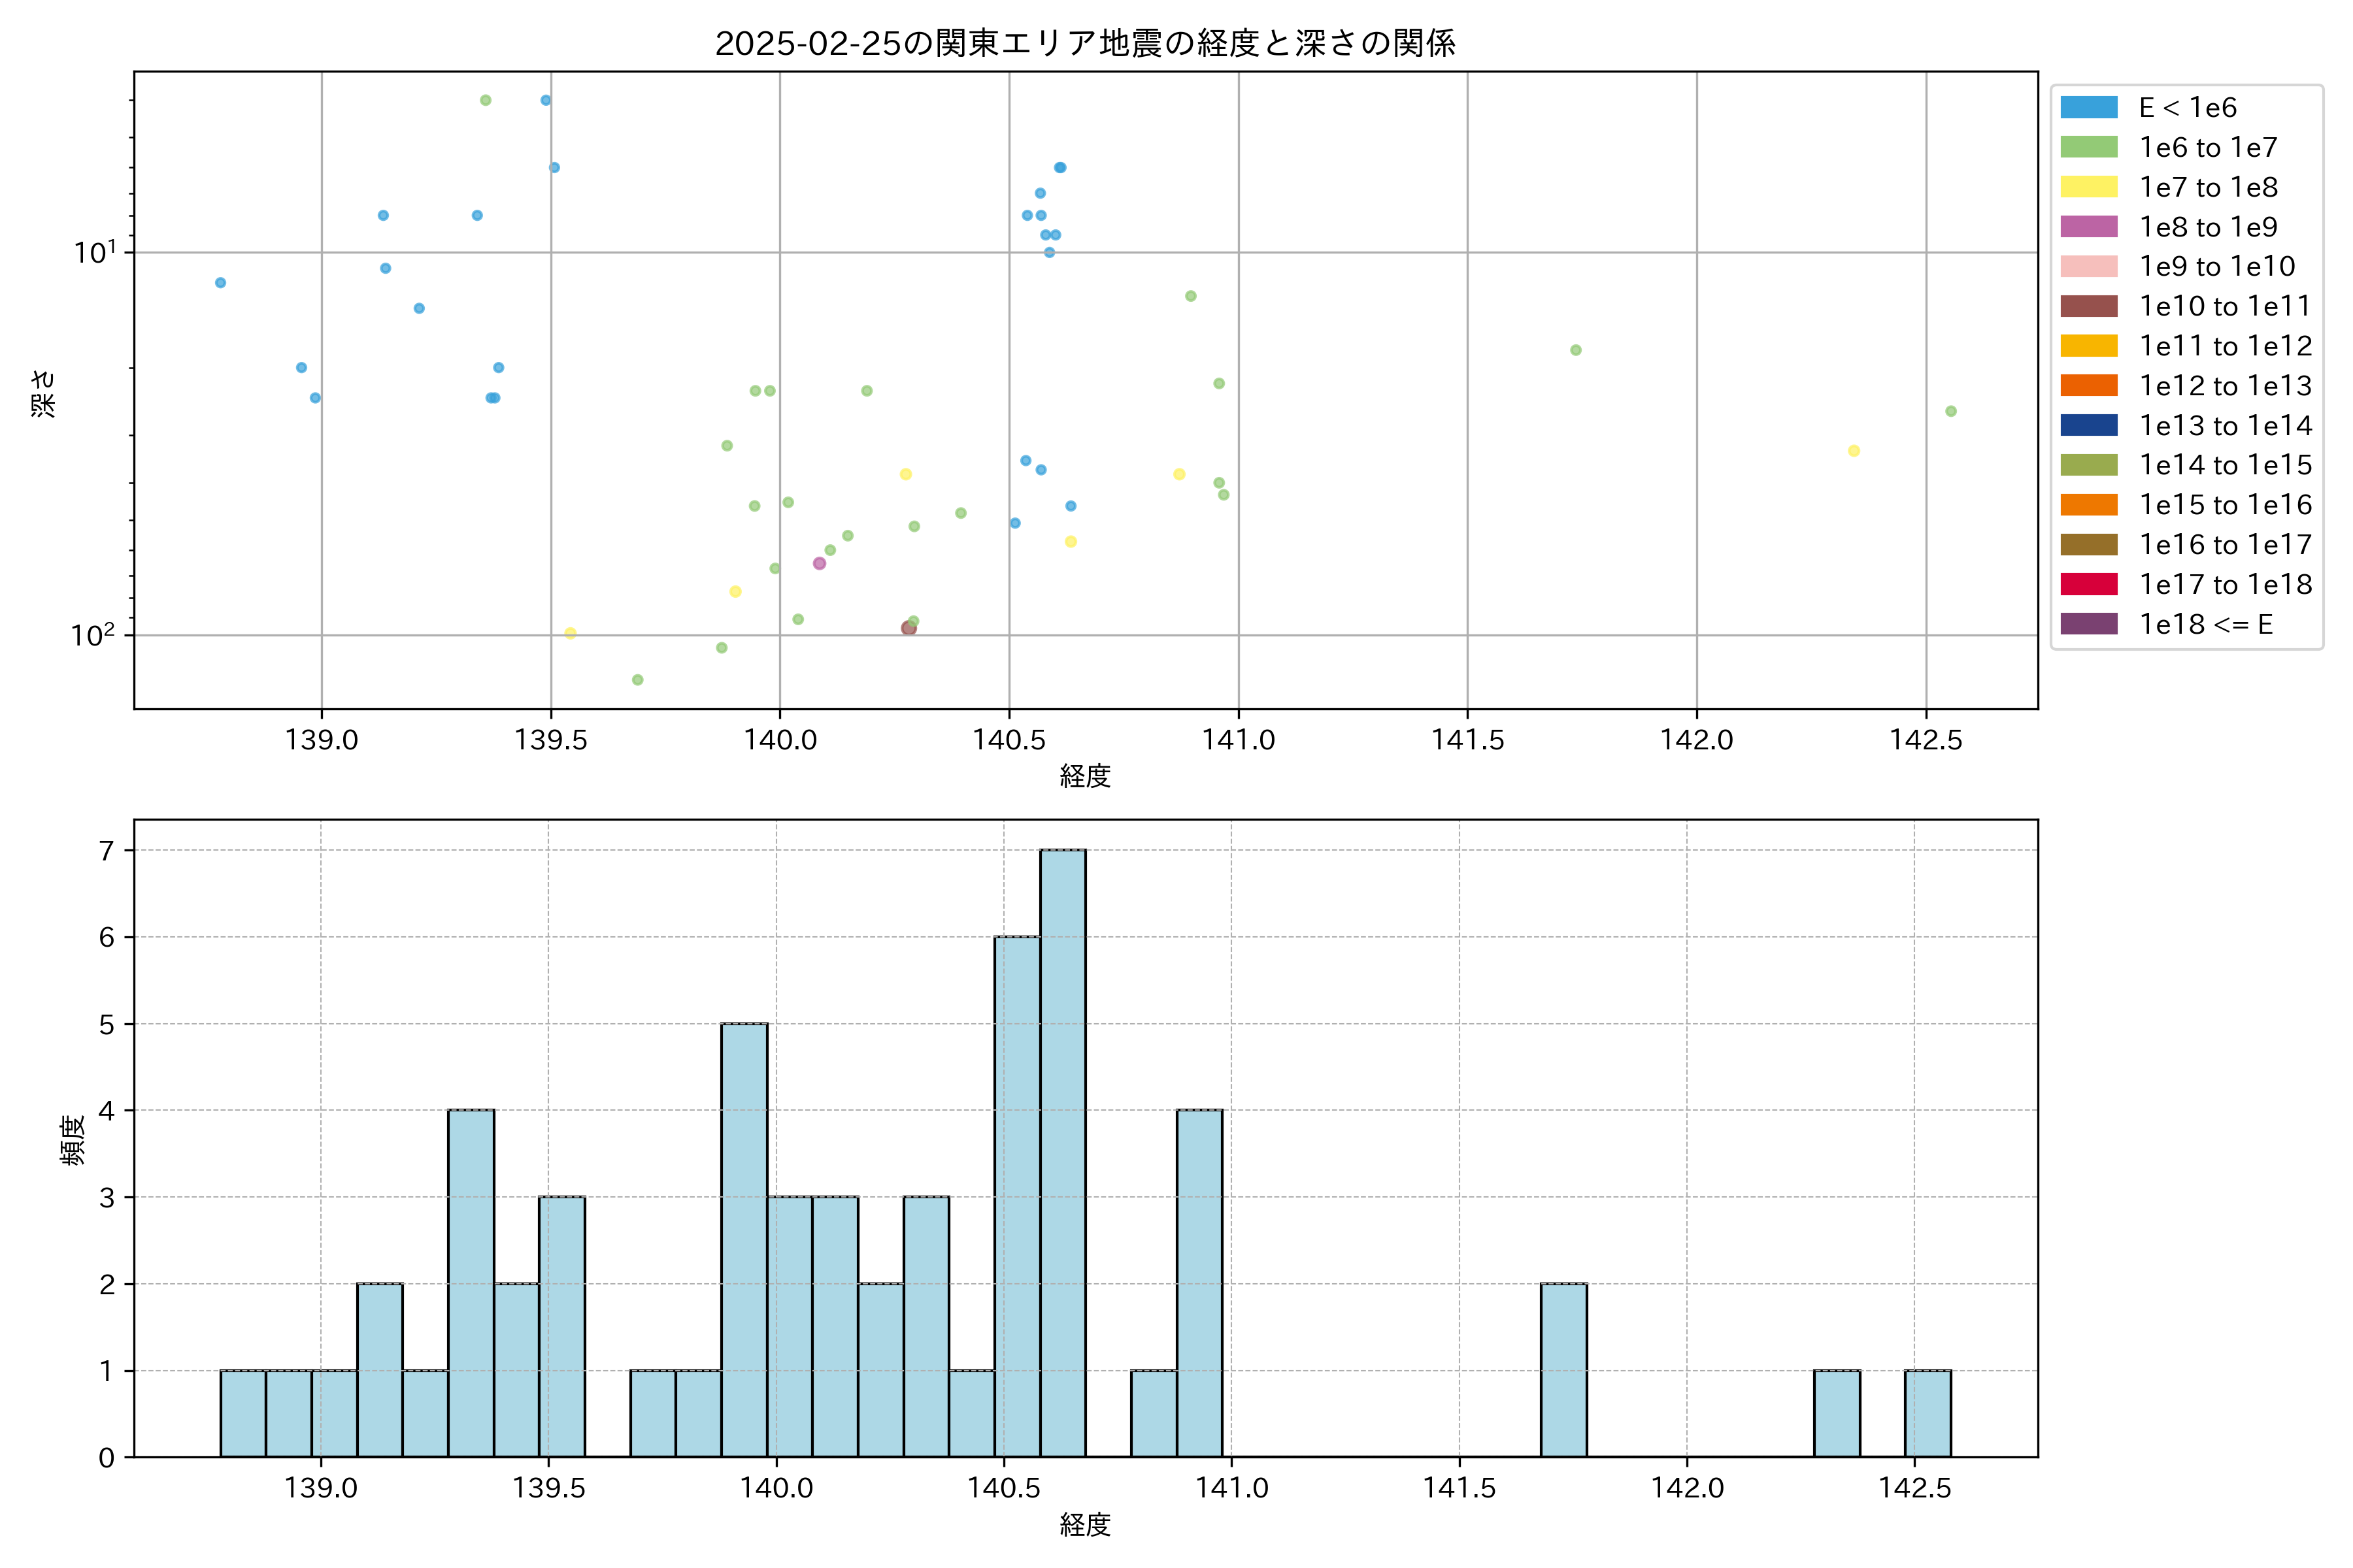2353x1568 pixels.
Task: Click the purple 1e8 to 1e9 swatch
Action: [x=2089, y=227]
